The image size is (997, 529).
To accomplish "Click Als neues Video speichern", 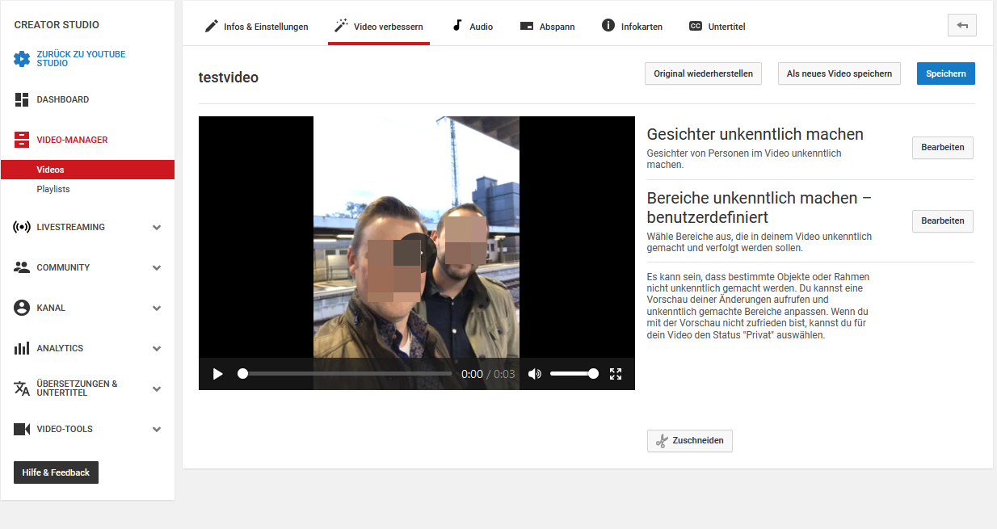I will [x=839, y=73].
